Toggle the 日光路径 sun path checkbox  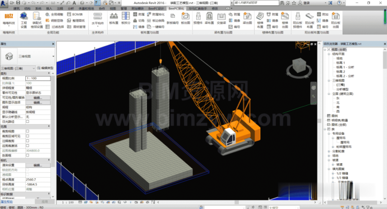point(27,121)
